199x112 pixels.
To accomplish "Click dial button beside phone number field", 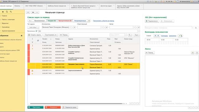I will pyautogui.click(x=196, y=28).
